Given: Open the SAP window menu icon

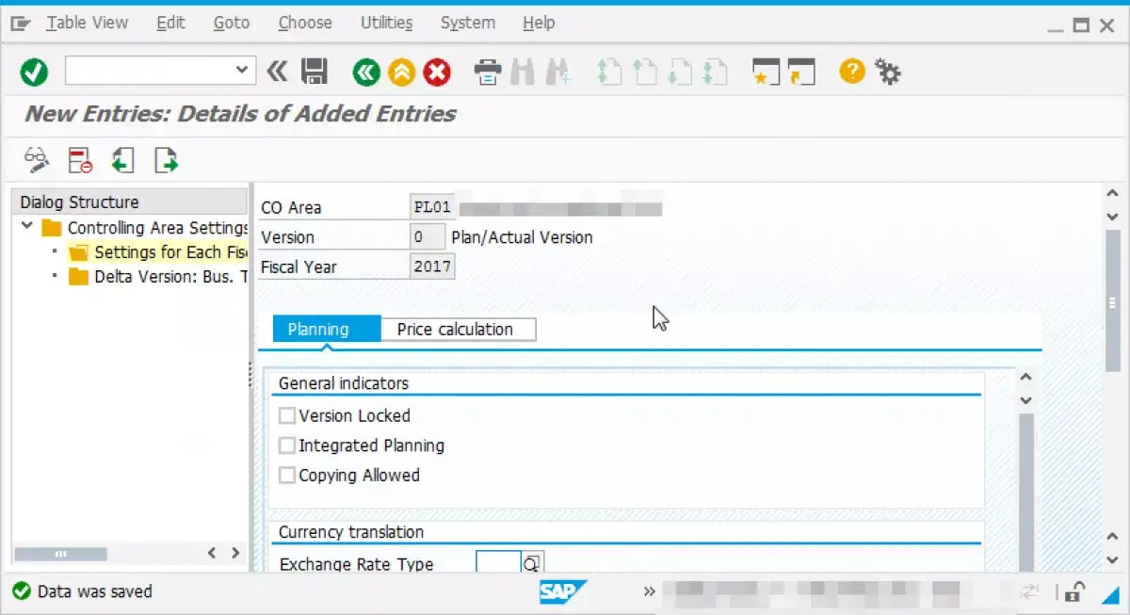Looking at the screenshot, I should point(21,23).
